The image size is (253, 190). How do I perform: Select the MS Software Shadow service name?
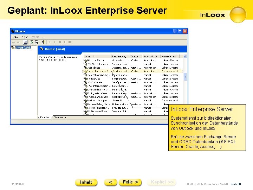coord(99,111)
